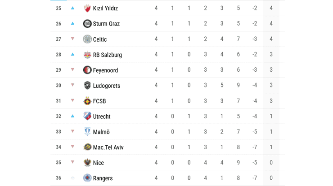Click the Feyenoord club crest

click(x=87, y=70)
